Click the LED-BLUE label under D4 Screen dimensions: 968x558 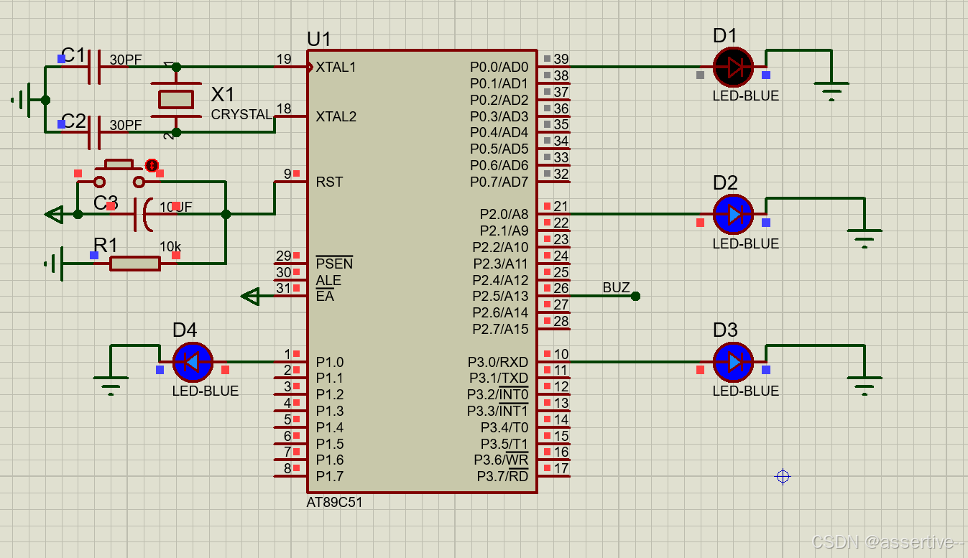tap(206, 391)
